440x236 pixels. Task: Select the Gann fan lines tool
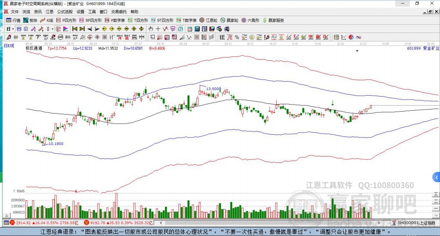(160, 37)
